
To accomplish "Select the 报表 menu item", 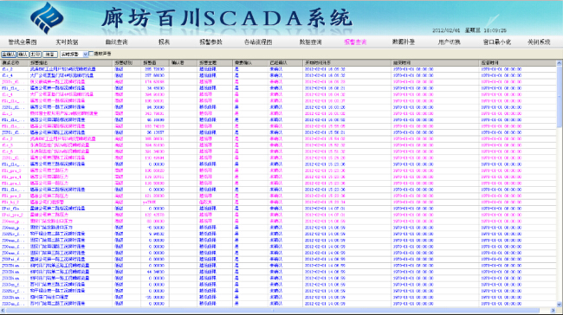I will pyautogui.click(x=164, y=42).
